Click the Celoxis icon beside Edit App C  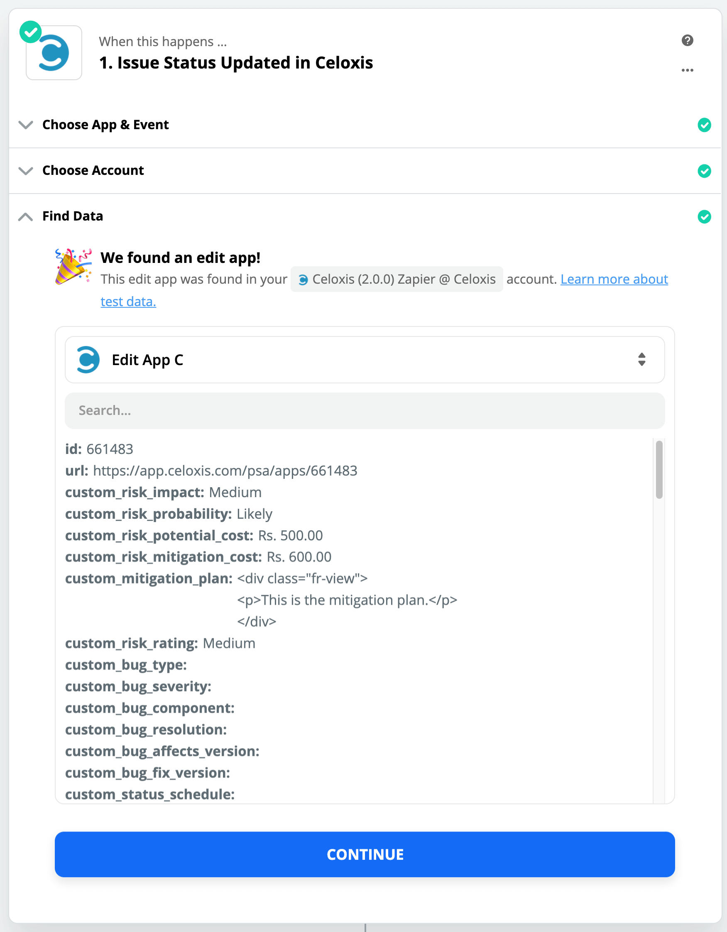(88, 360)
